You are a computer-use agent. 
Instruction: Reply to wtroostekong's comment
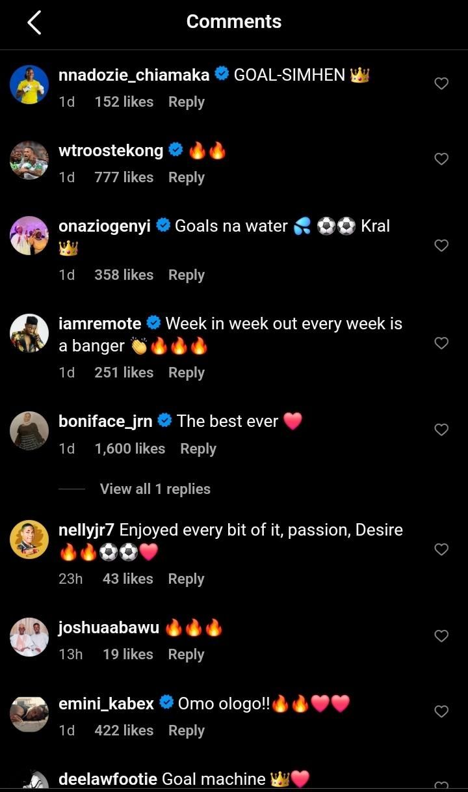pyautogui.click(x=186, y=177)
